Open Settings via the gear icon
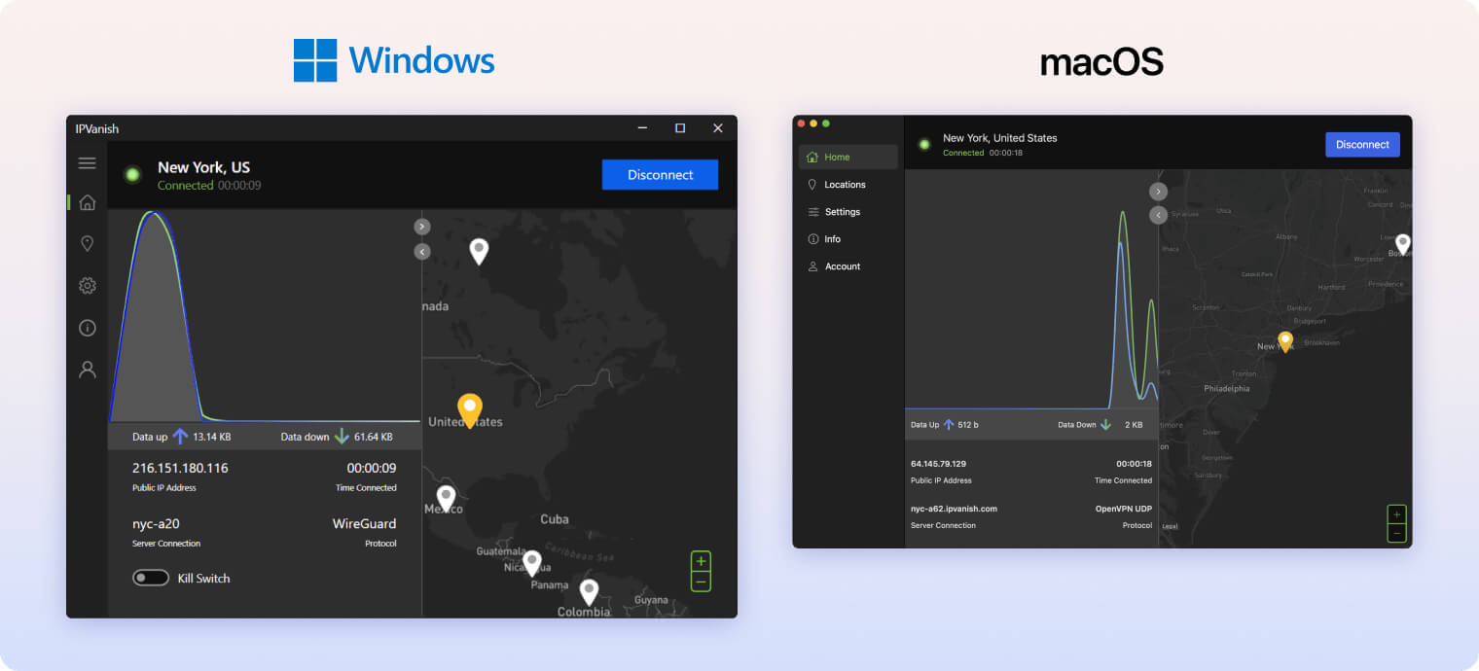 coord(87,285)
